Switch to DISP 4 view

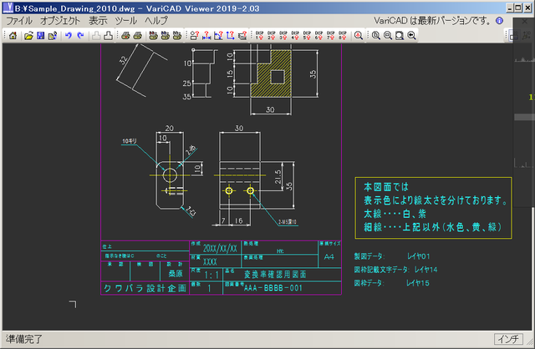point(295,35)
